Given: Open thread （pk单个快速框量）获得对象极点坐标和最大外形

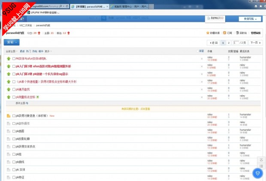Looking at the screenshot, I should [46, 82].
